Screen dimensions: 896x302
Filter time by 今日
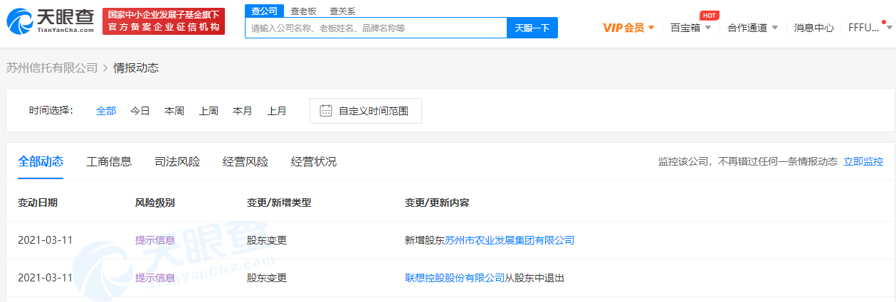(x=140, y=111)
